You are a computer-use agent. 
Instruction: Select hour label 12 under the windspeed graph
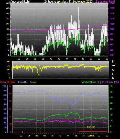(x=59, y=59)
